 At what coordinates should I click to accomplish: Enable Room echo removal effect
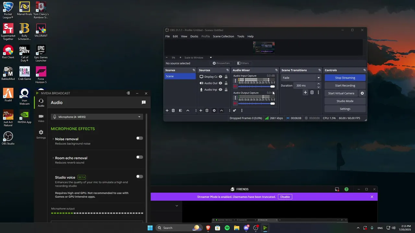[x=139, y=157]
